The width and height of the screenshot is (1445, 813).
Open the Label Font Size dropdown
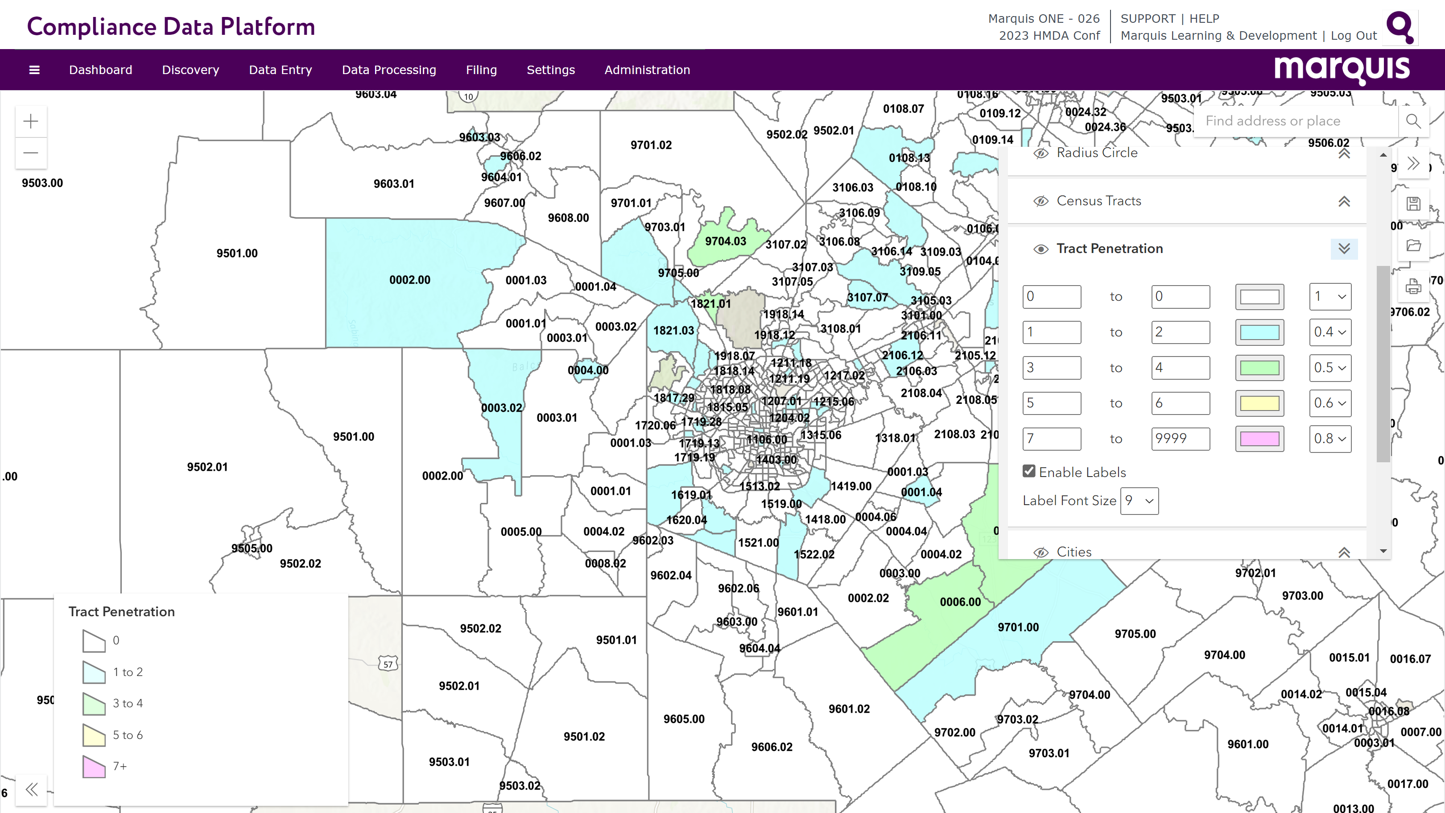click(x=1139, y=501)
